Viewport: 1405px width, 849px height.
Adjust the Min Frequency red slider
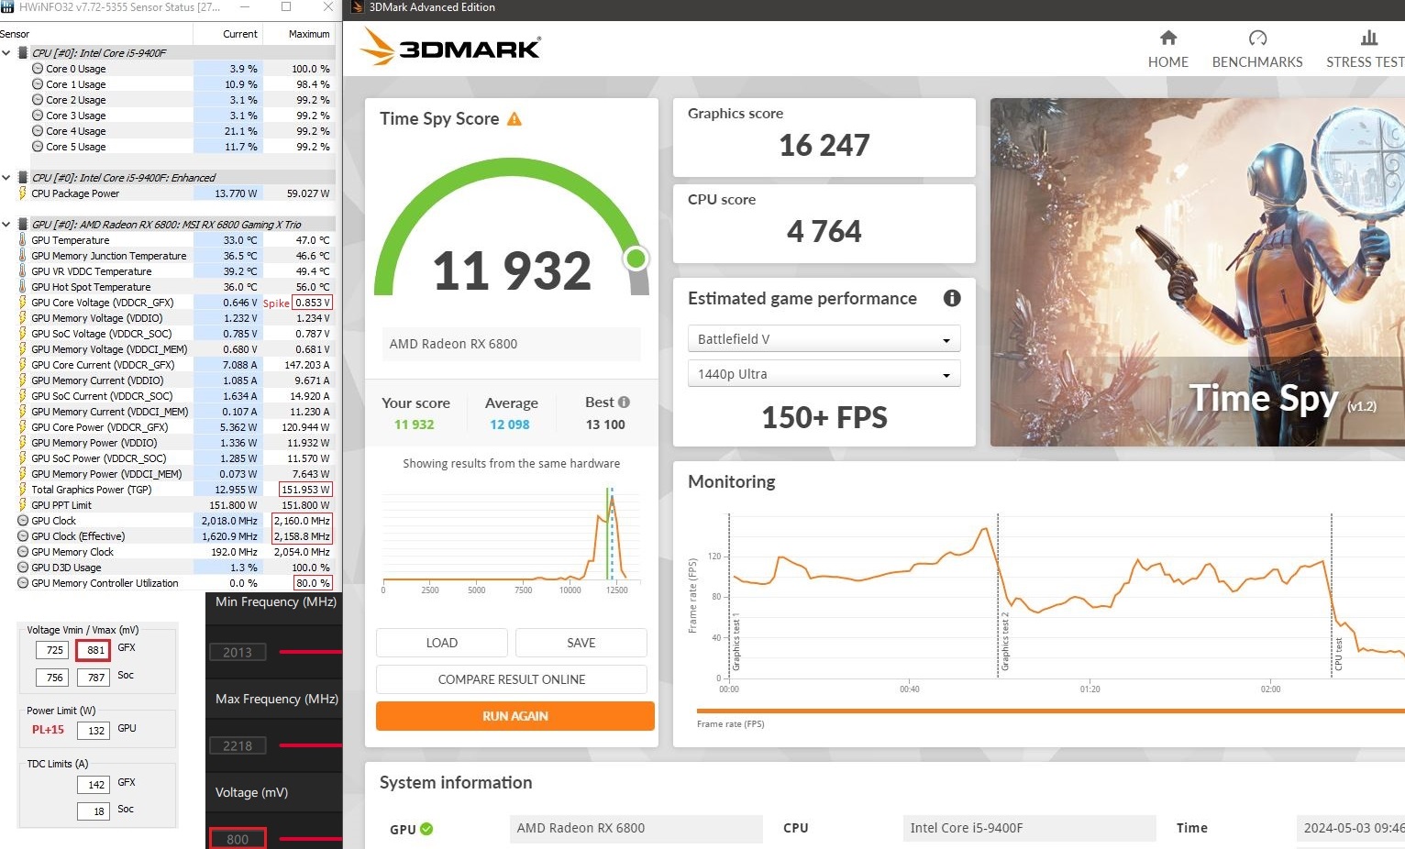pos(310,652)
